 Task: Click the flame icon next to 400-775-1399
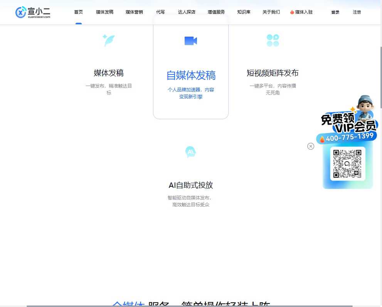(322, 140)
